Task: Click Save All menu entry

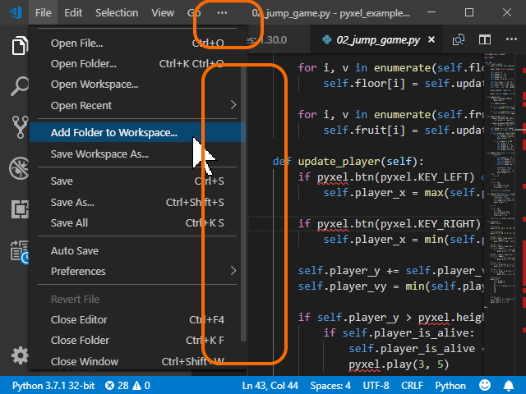Action: 137,223
